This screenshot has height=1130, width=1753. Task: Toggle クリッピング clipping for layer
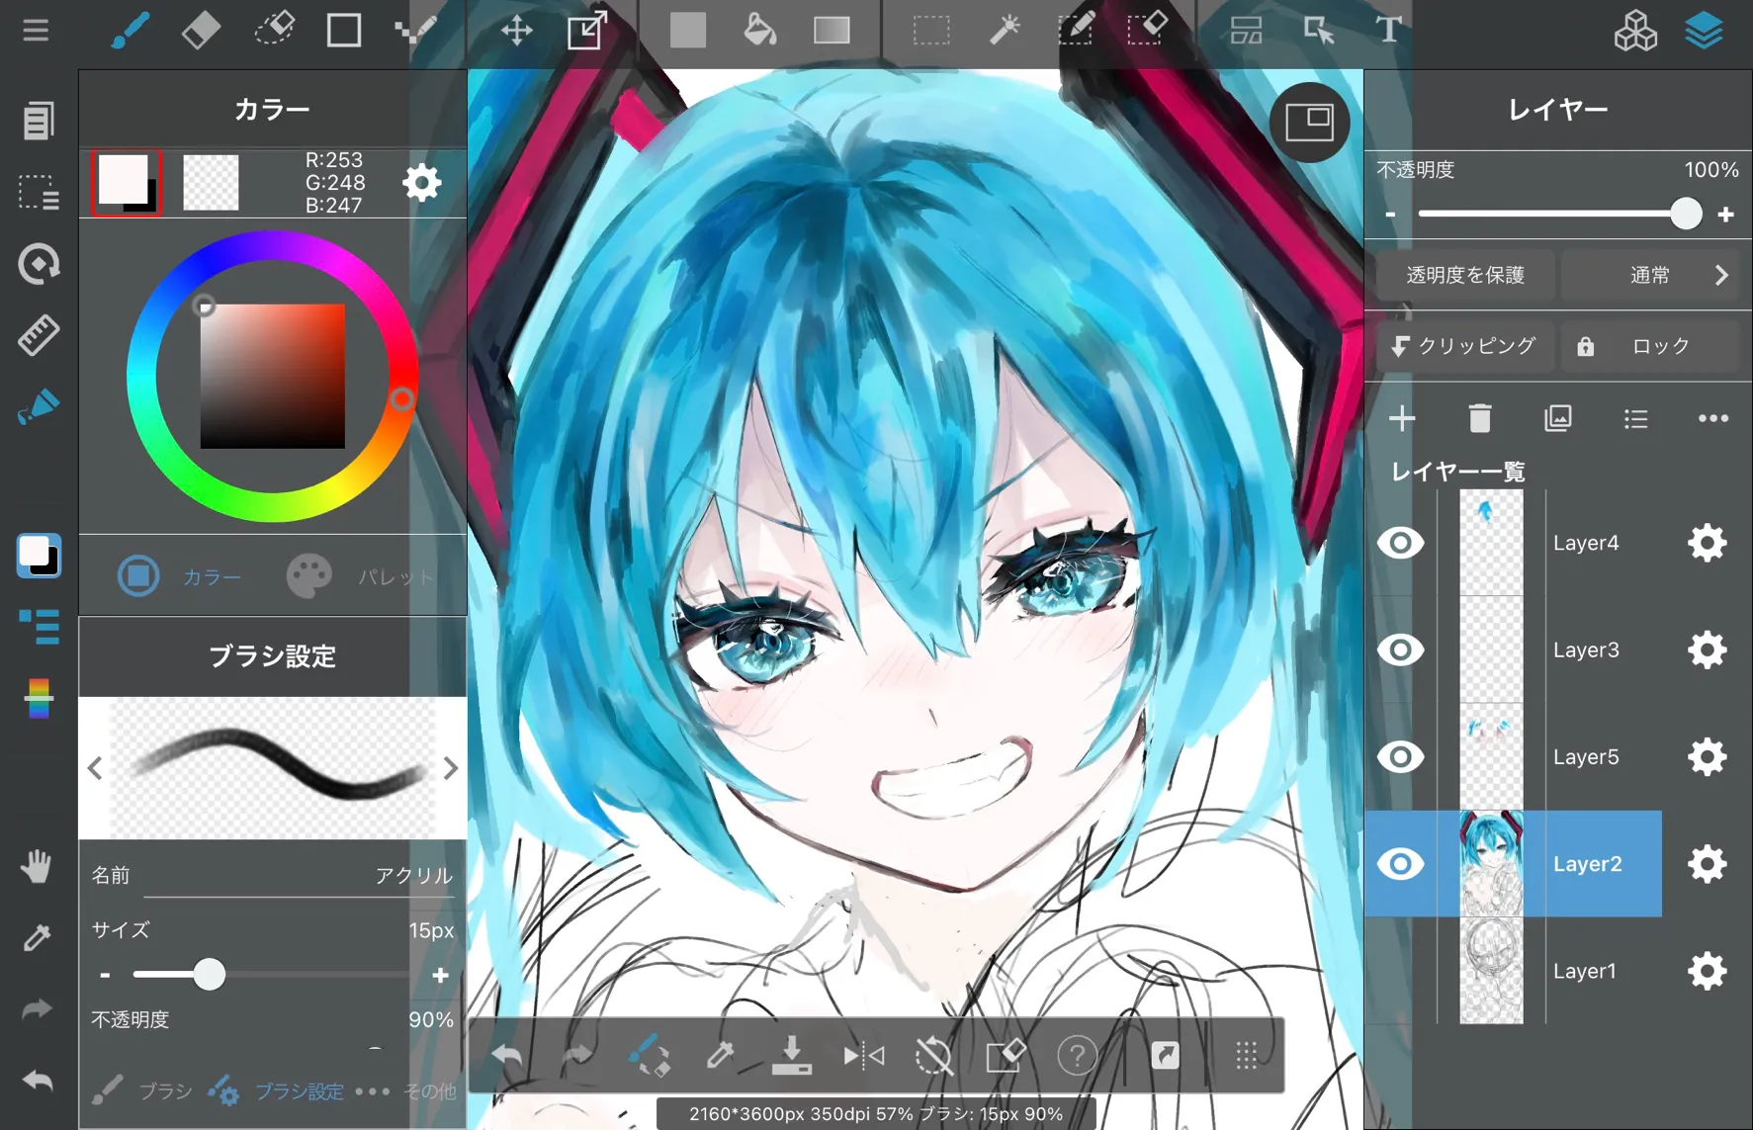coord(1465,346)
